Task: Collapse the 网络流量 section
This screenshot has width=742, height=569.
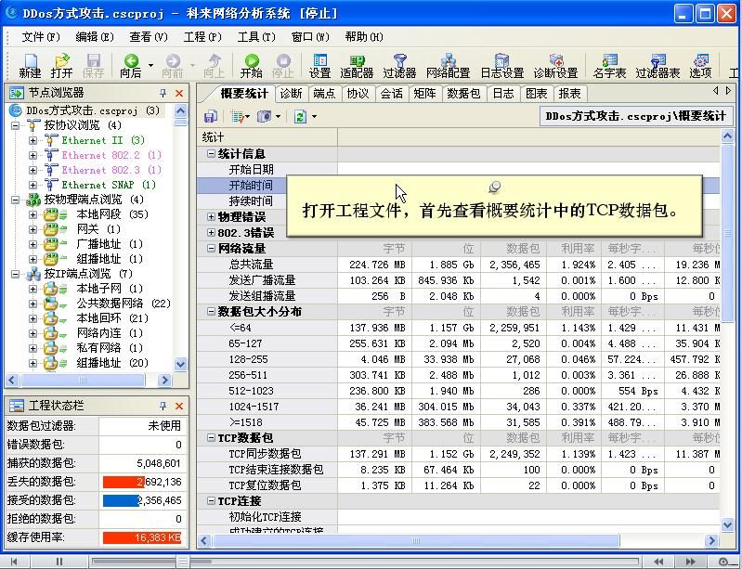Action: (x=211, y=249)
